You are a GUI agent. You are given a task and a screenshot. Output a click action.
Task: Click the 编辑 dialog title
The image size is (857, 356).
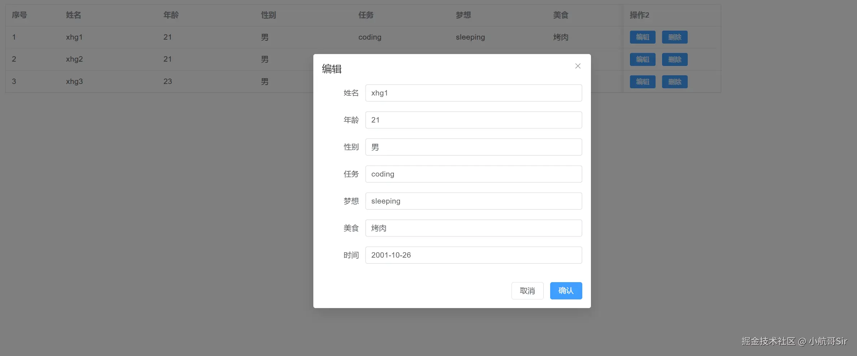pos(332,69)
